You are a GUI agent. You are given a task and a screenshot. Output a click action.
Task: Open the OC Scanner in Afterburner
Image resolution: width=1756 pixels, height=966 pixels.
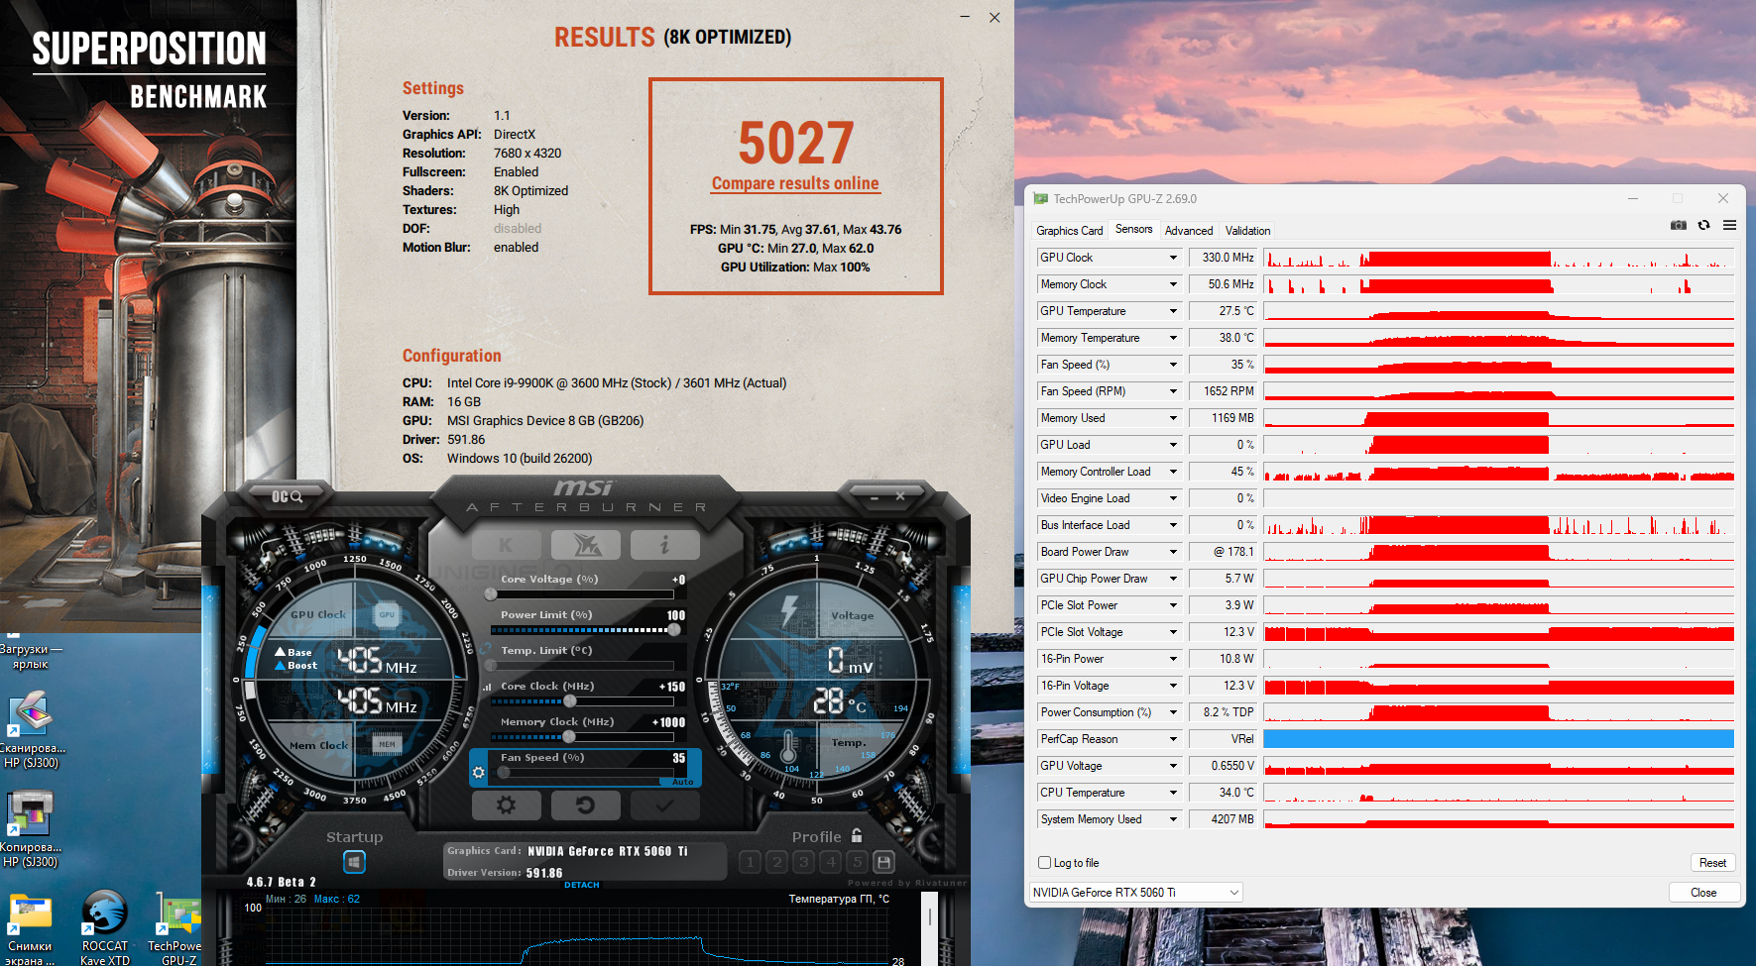[288, 496]
